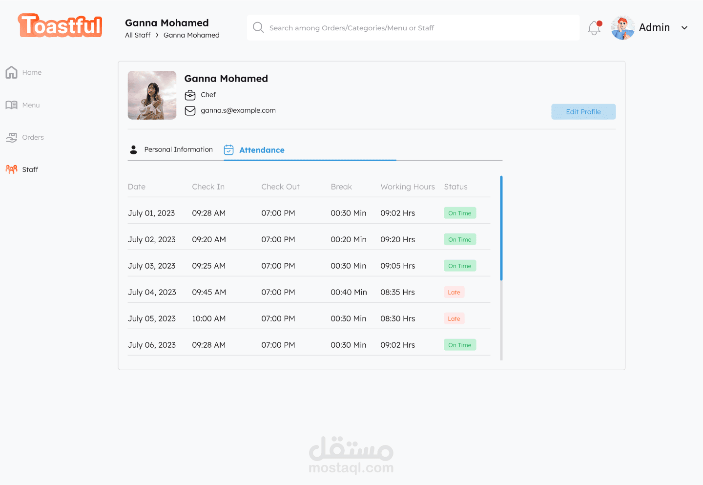The height and width of the screenshot is (485, 703).
Task: Click the Edit Profile button
Action: (x=583, y=112)
